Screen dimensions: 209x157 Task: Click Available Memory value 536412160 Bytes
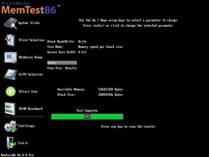point(110,89)
